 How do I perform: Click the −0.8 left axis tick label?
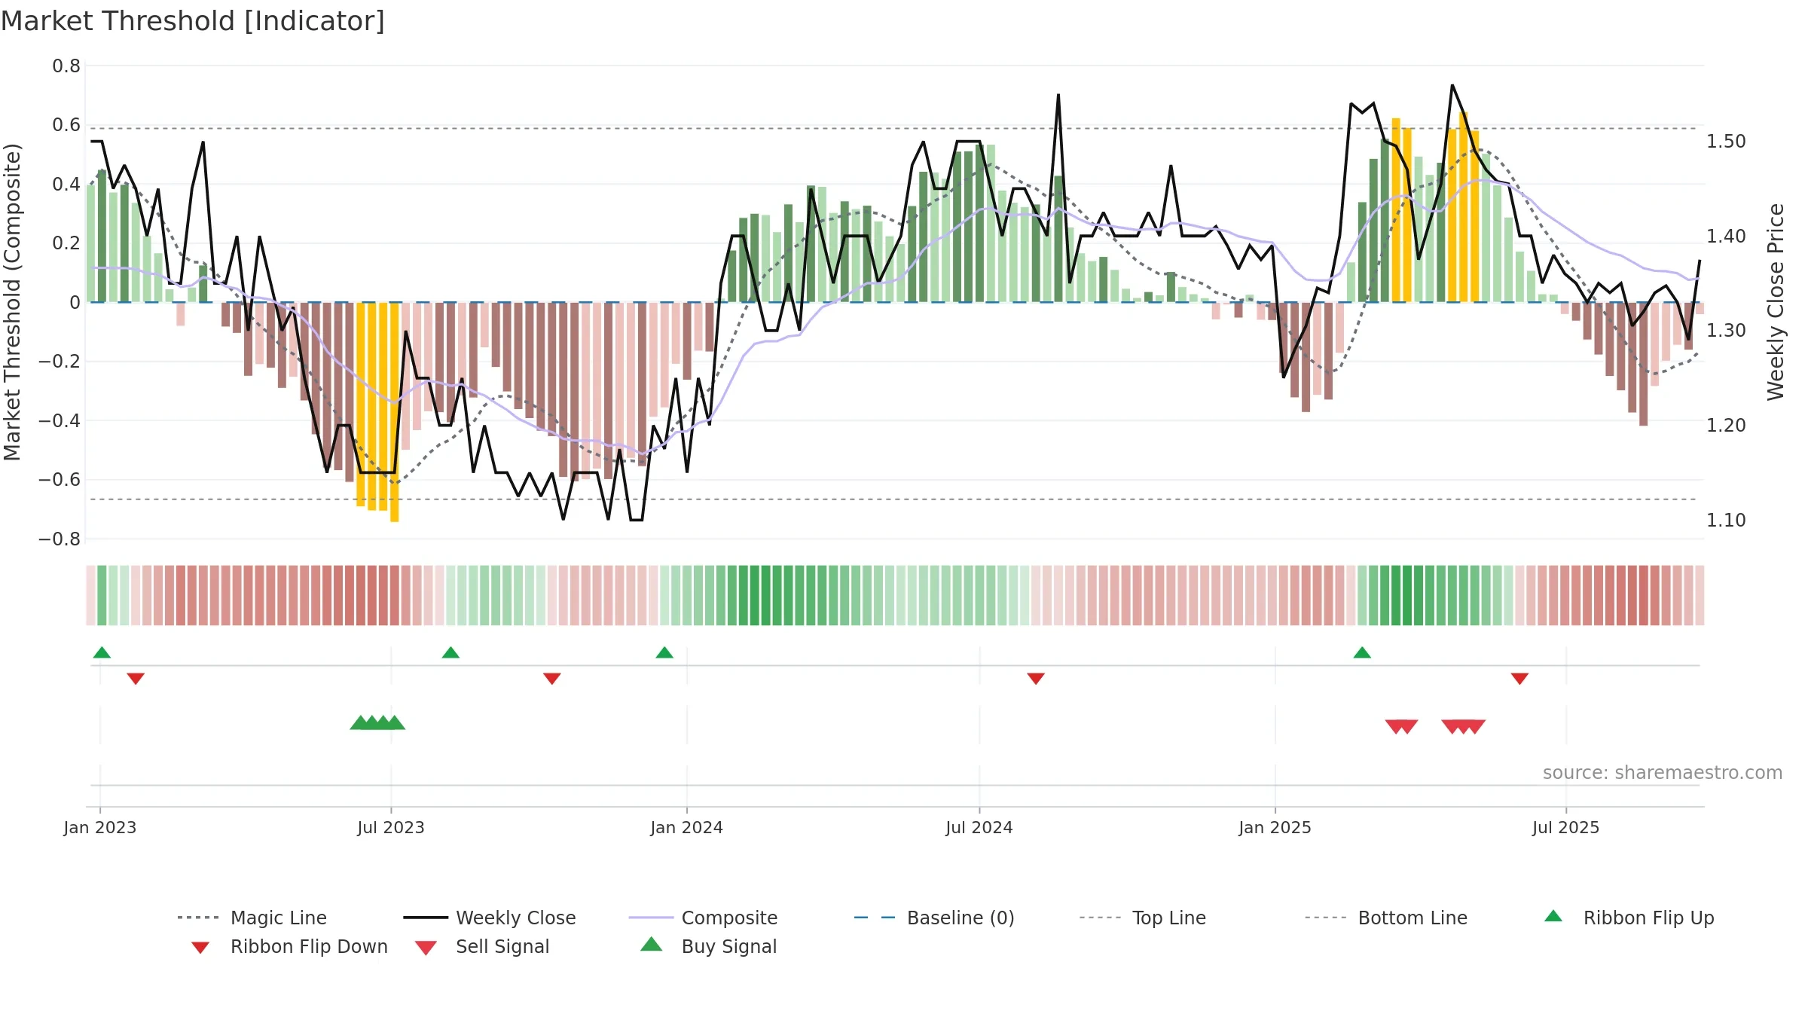click(60, 539)
